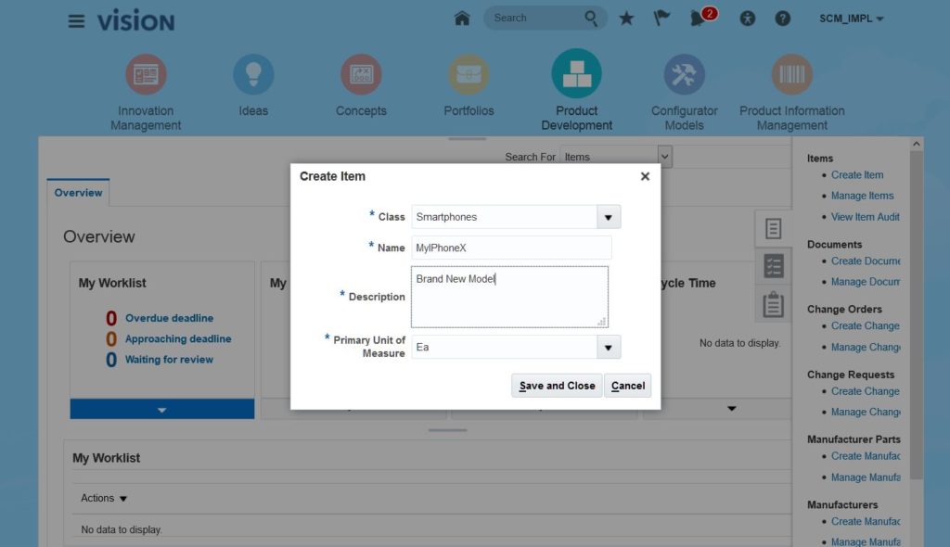950x547 pixels.
Task: Open the hamburger navigator menu
Action: [x=76, y=20]
